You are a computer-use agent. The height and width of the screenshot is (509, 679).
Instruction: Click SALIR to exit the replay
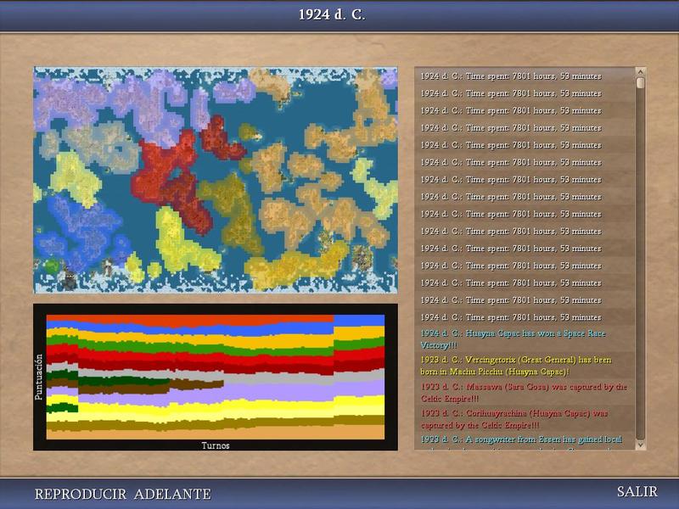[x=637, y=492]
